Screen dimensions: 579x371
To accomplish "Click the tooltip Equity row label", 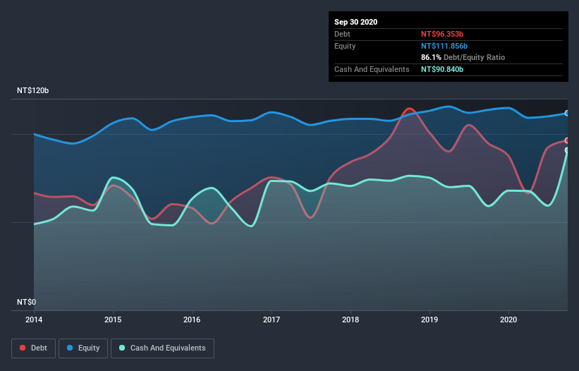I will pos(345,46).
